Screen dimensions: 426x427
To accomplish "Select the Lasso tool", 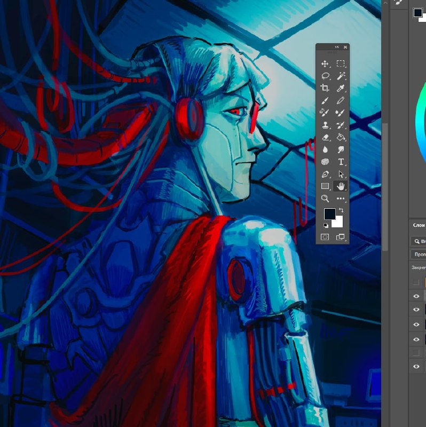I will pos(325,76).
